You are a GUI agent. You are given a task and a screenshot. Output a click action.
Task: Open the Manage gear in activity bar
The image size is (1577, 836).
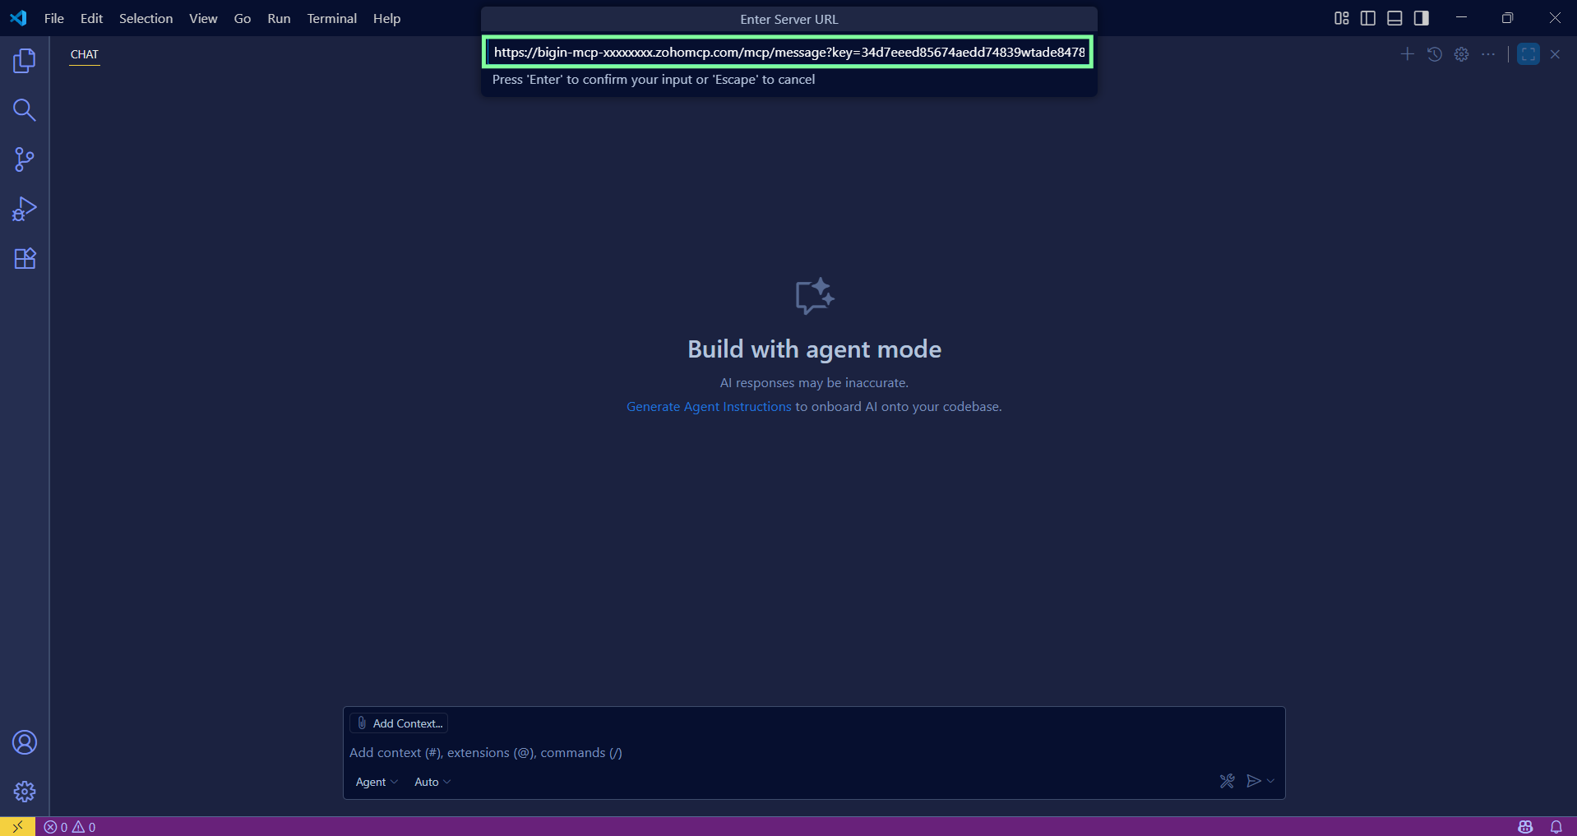[x=25, y=792]
